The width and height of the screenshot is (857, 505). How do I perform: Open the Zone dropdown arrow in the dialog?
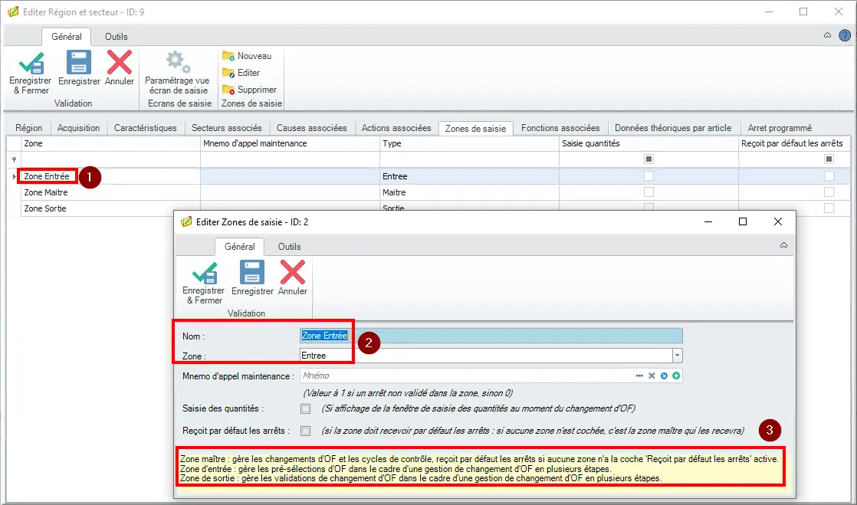[x=677, y=356]
